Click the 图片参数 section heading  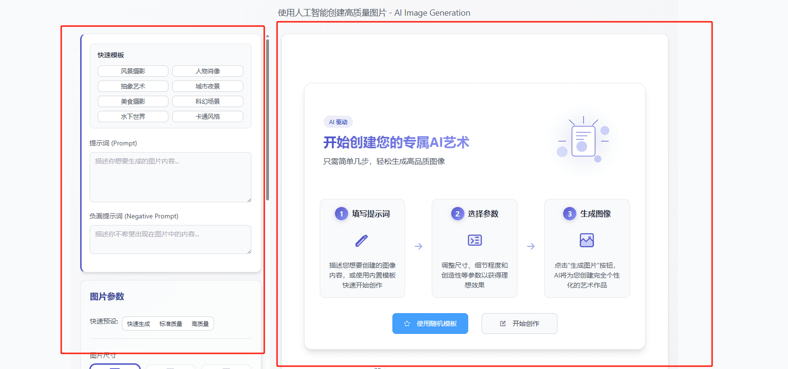[107, 297]
